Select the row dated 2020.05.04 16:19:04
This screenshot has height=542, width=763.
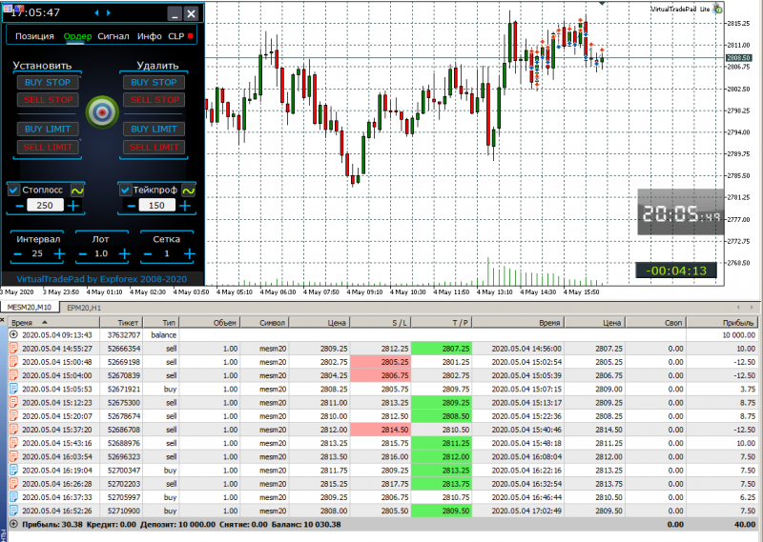(x=382, y=471)
